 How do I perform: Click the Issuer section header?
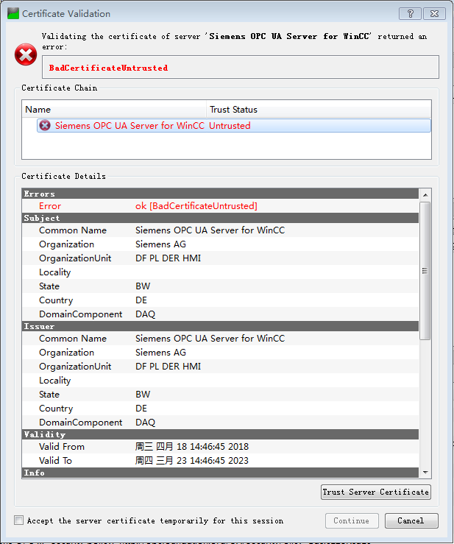(x=219, y=326)
